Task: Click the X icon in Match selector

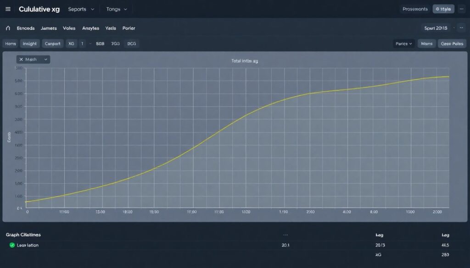Action: pos(21,60)
